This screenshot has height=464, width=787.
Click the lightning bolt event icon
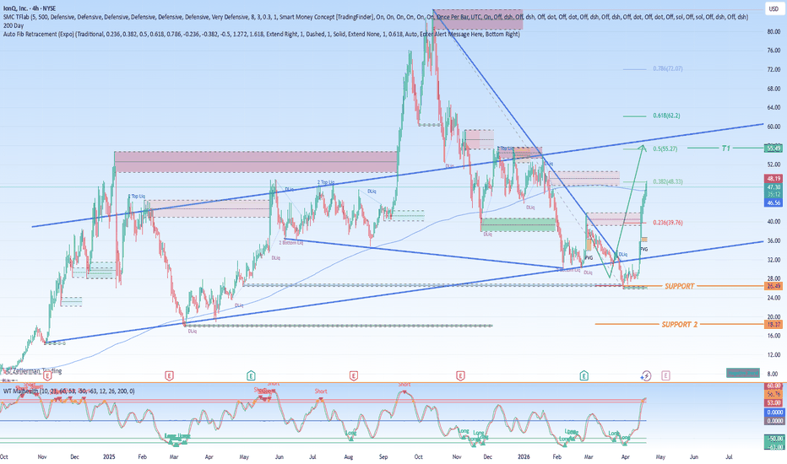tap(647, 375)
